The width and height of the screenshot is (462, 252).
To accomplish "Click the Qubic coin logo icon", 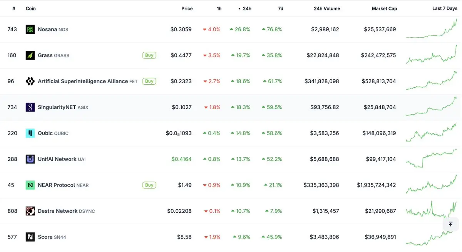I will (30, 133).
